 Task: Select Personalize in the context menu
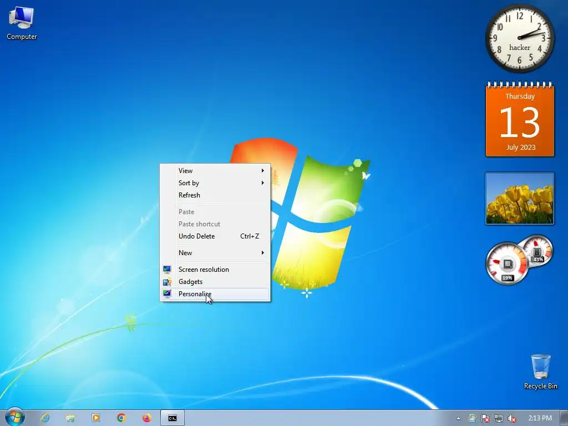215,294
